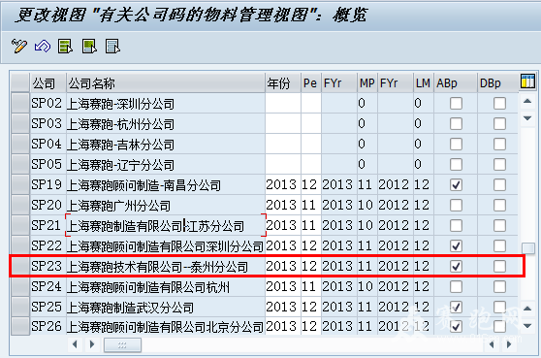This screenshot has height=358, width=541.
Task: Click company name 上海赛跑顾问制造有限公司杭州
Action: (x=148, y=287)
